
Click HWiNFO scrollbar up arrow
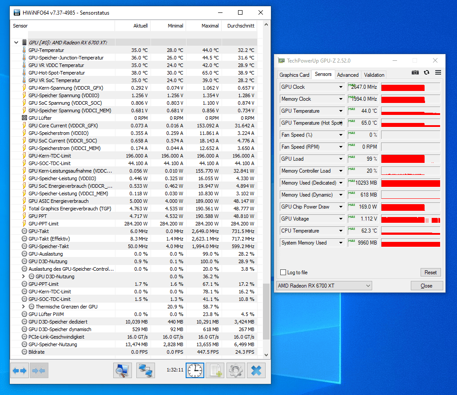point(266,25)
